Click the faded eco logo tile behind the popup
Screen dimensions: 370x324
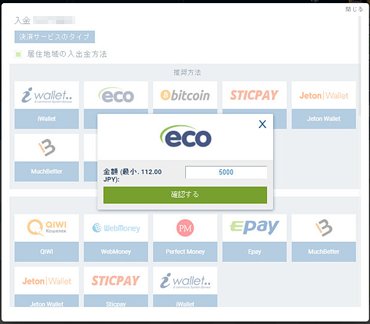[x=116, y=95]
